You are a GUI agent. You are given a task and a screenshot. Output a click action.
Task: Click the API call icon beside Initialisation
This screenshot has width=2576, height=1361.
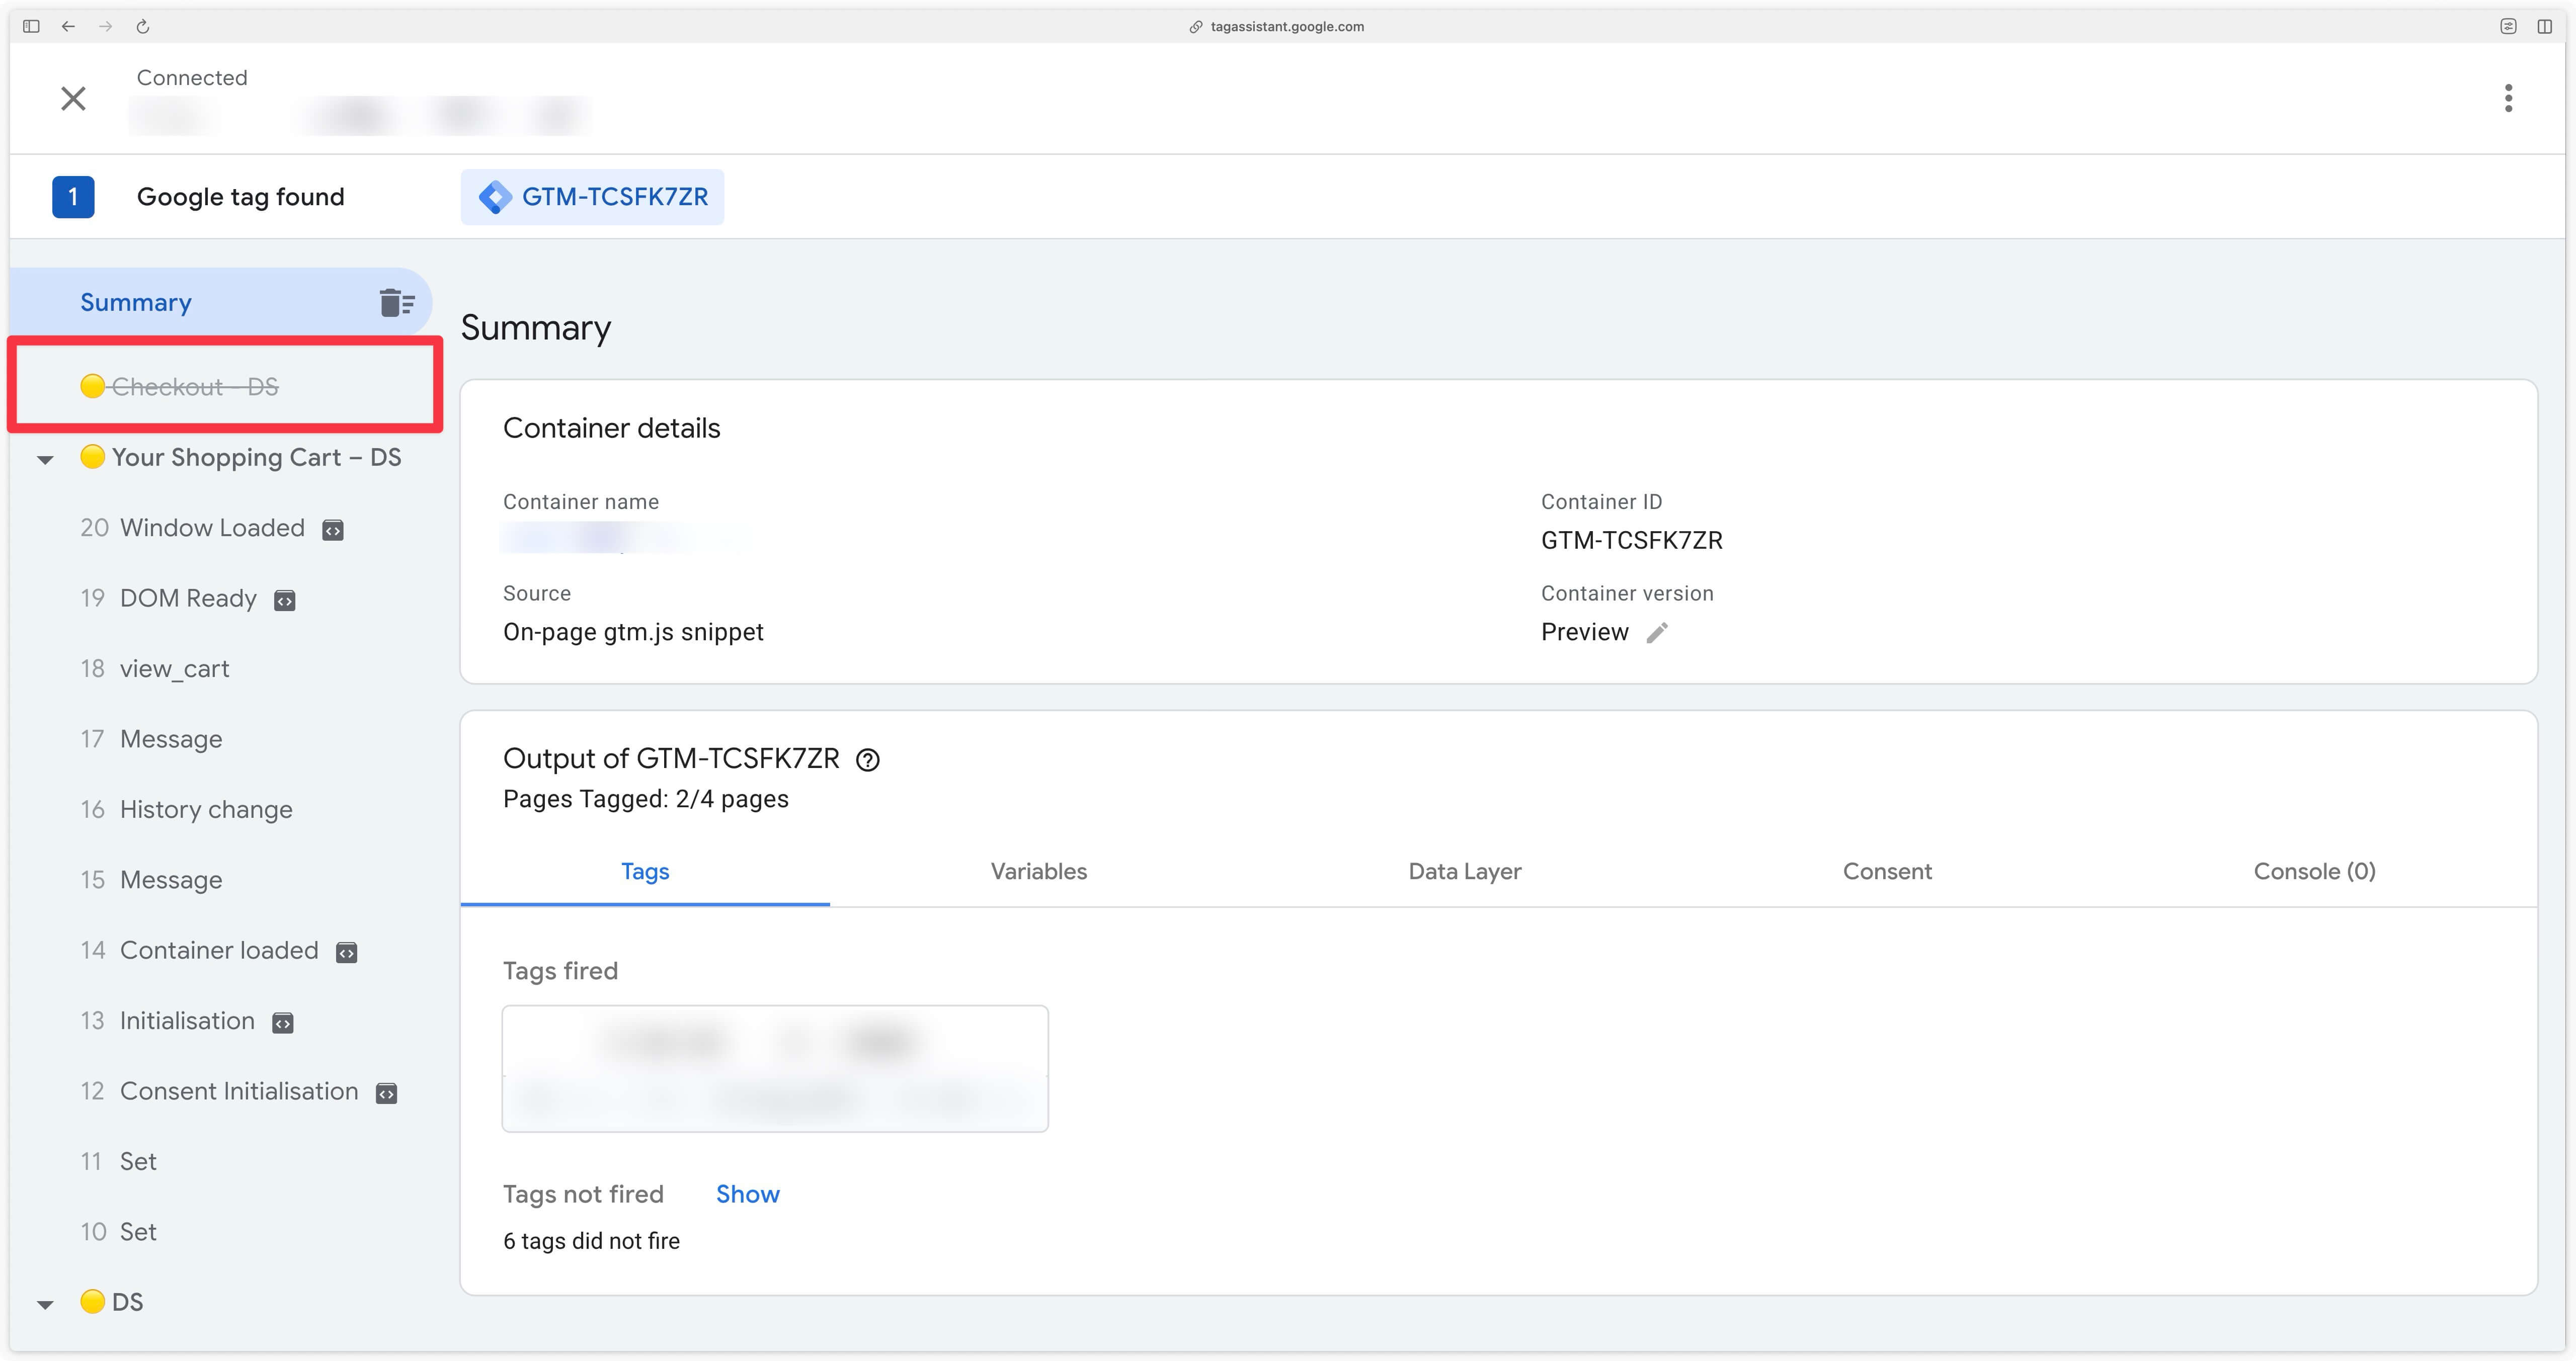(283, 1023)
